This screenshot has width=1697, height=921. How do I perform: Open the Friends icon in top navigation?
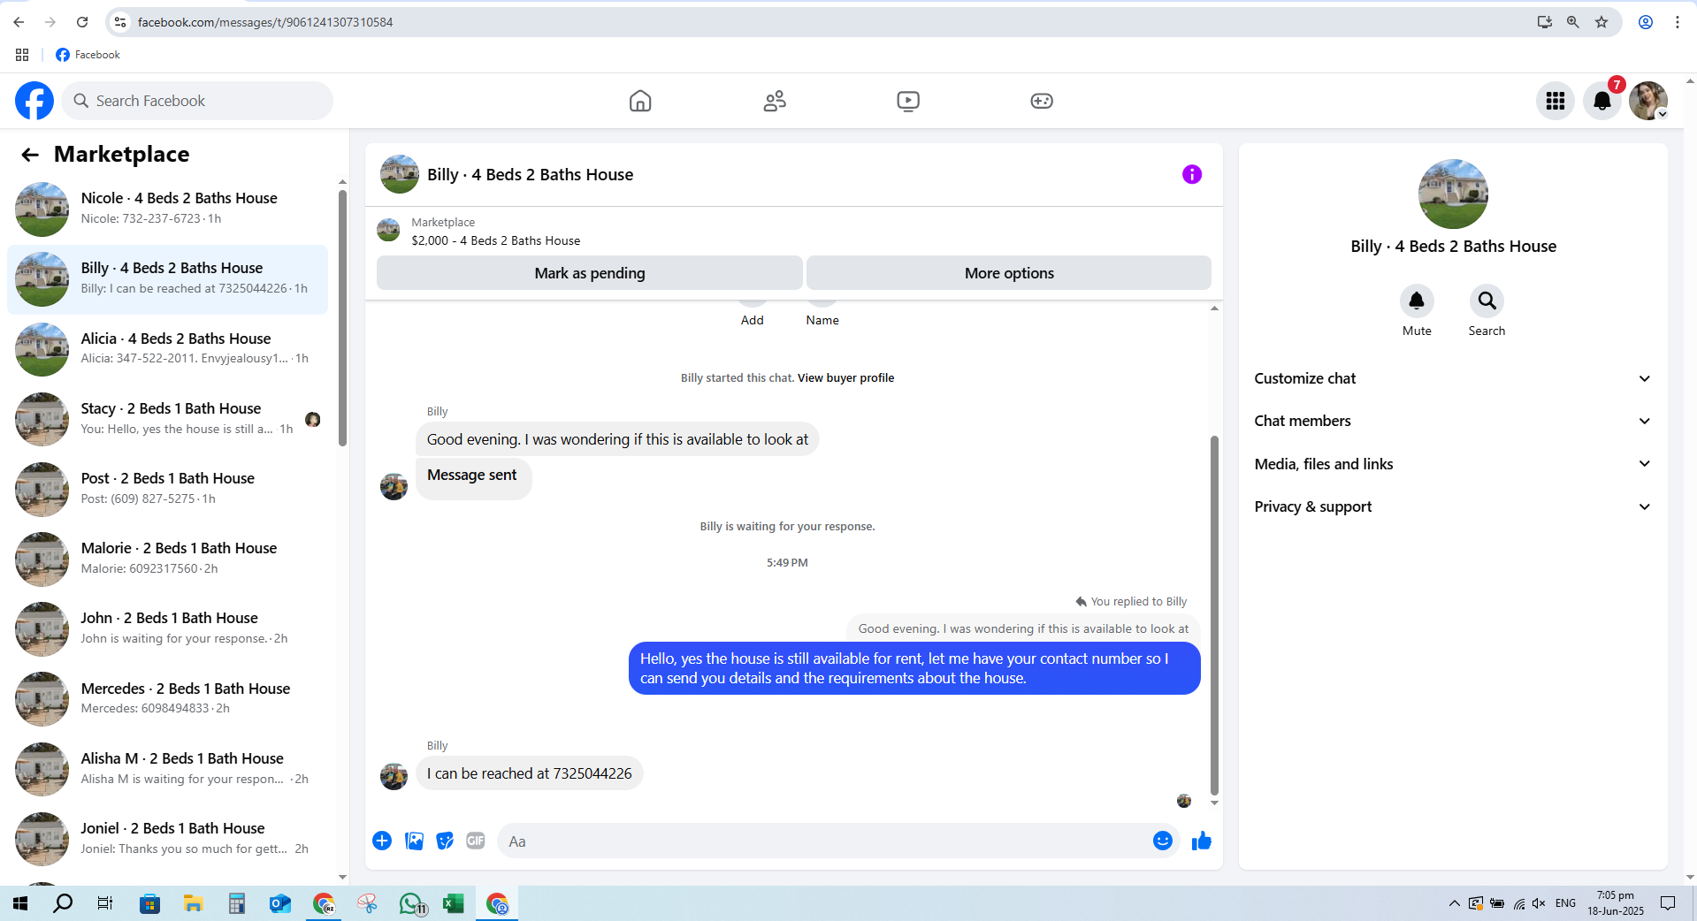775,101
